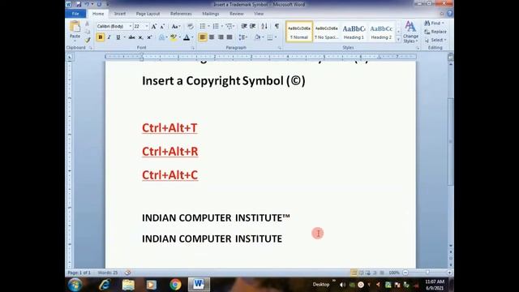Click the Grow Font icon

click(x=154, y=27)
